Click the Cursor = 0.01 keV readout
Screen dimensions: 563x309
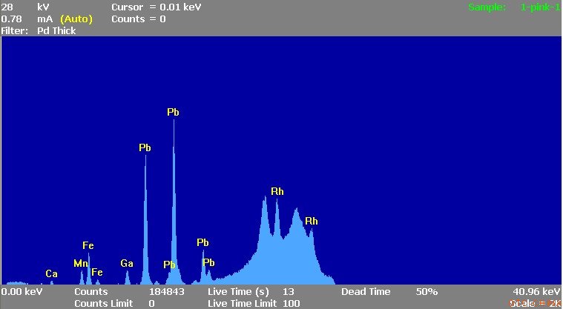pyautogui.click(x=156, y=7)
